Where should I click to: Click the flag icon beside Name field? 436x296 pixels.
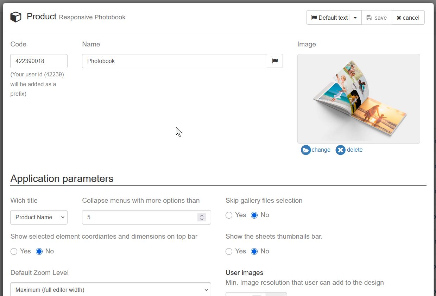click(275, 61)
